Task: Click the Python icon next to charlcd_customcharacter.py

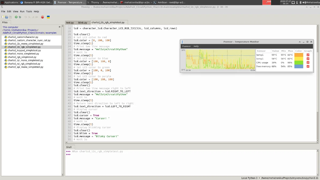Action: 6,37
